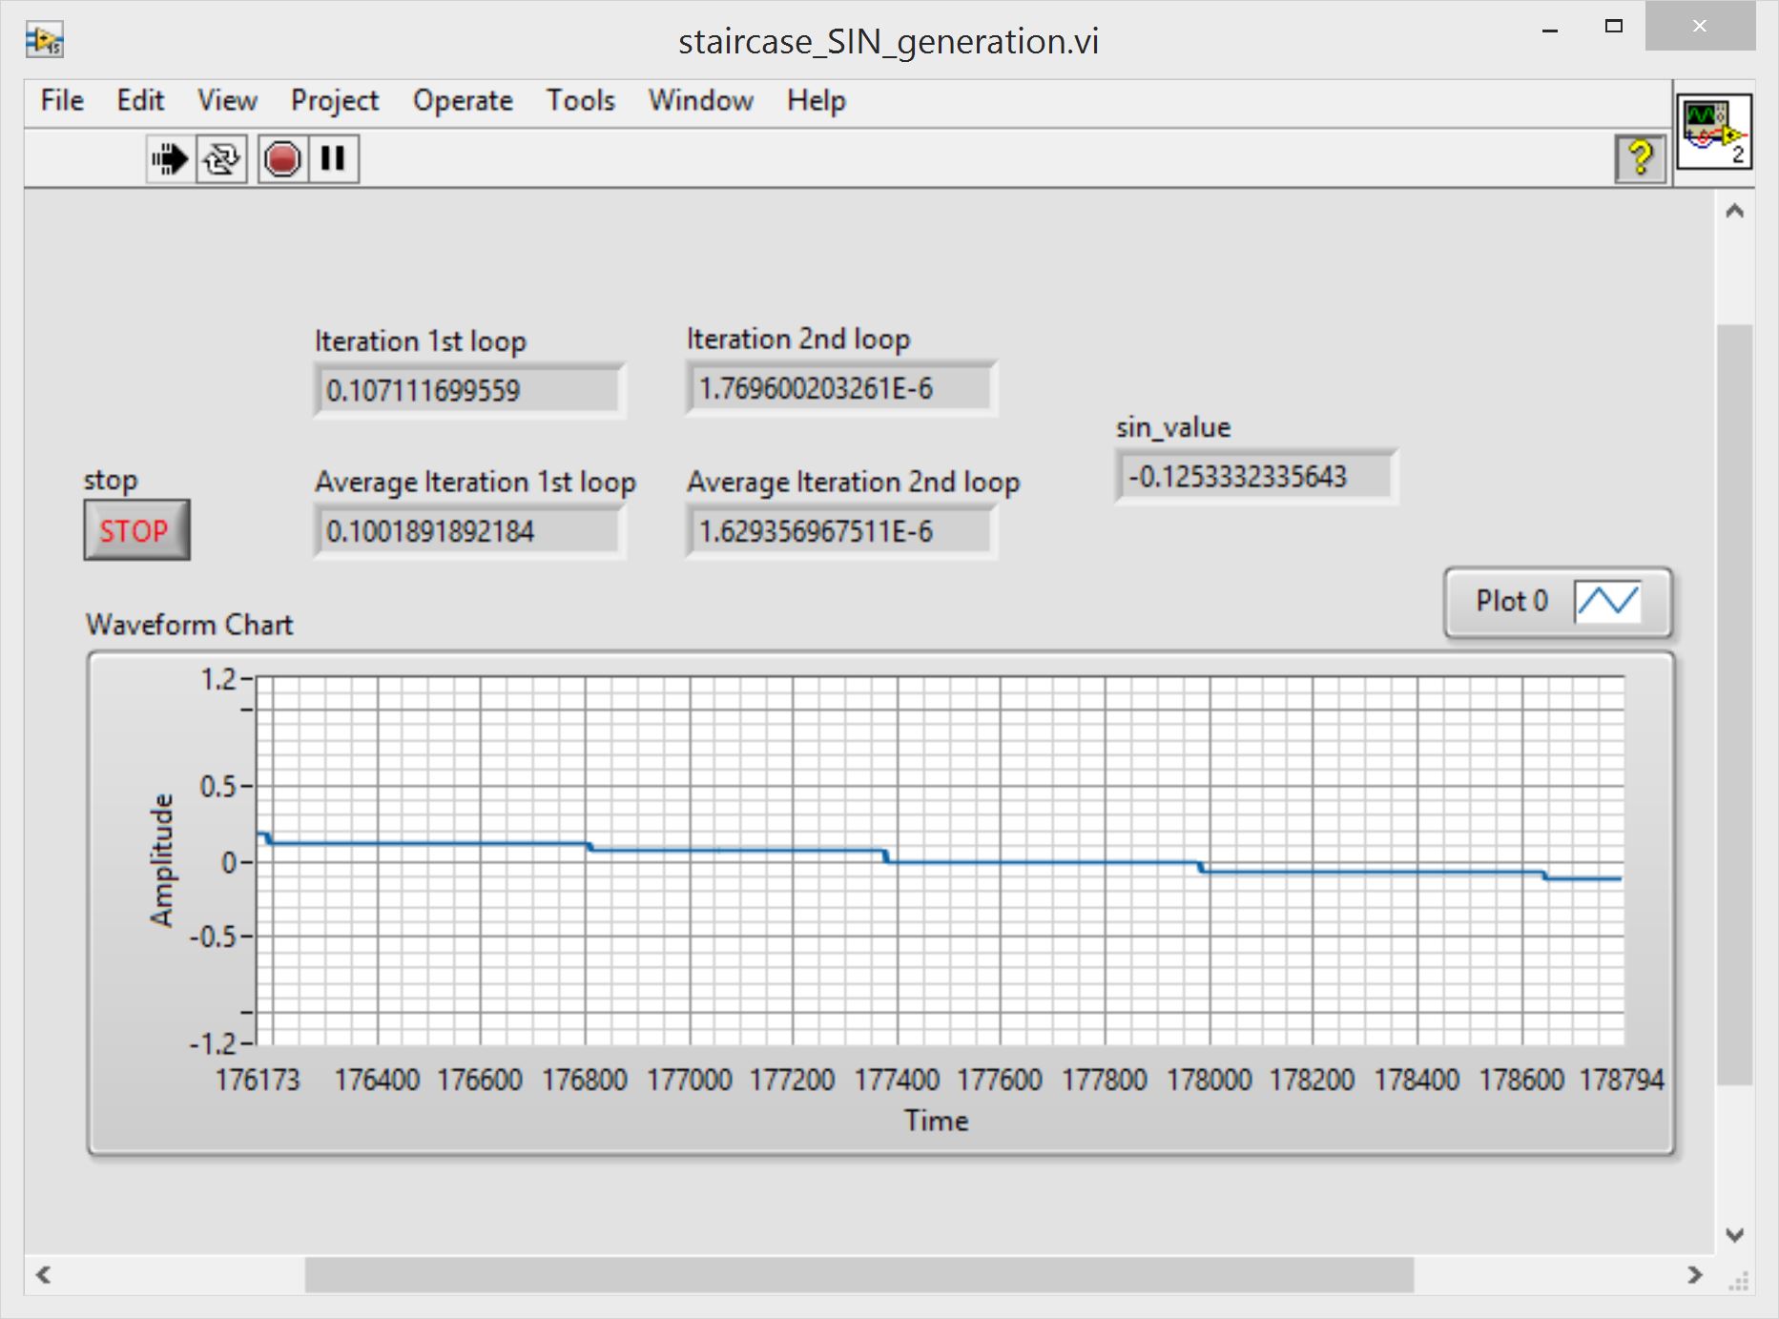Open the Help menu
Viewport: 1779px width, 1319px height.
coord(817,101)
